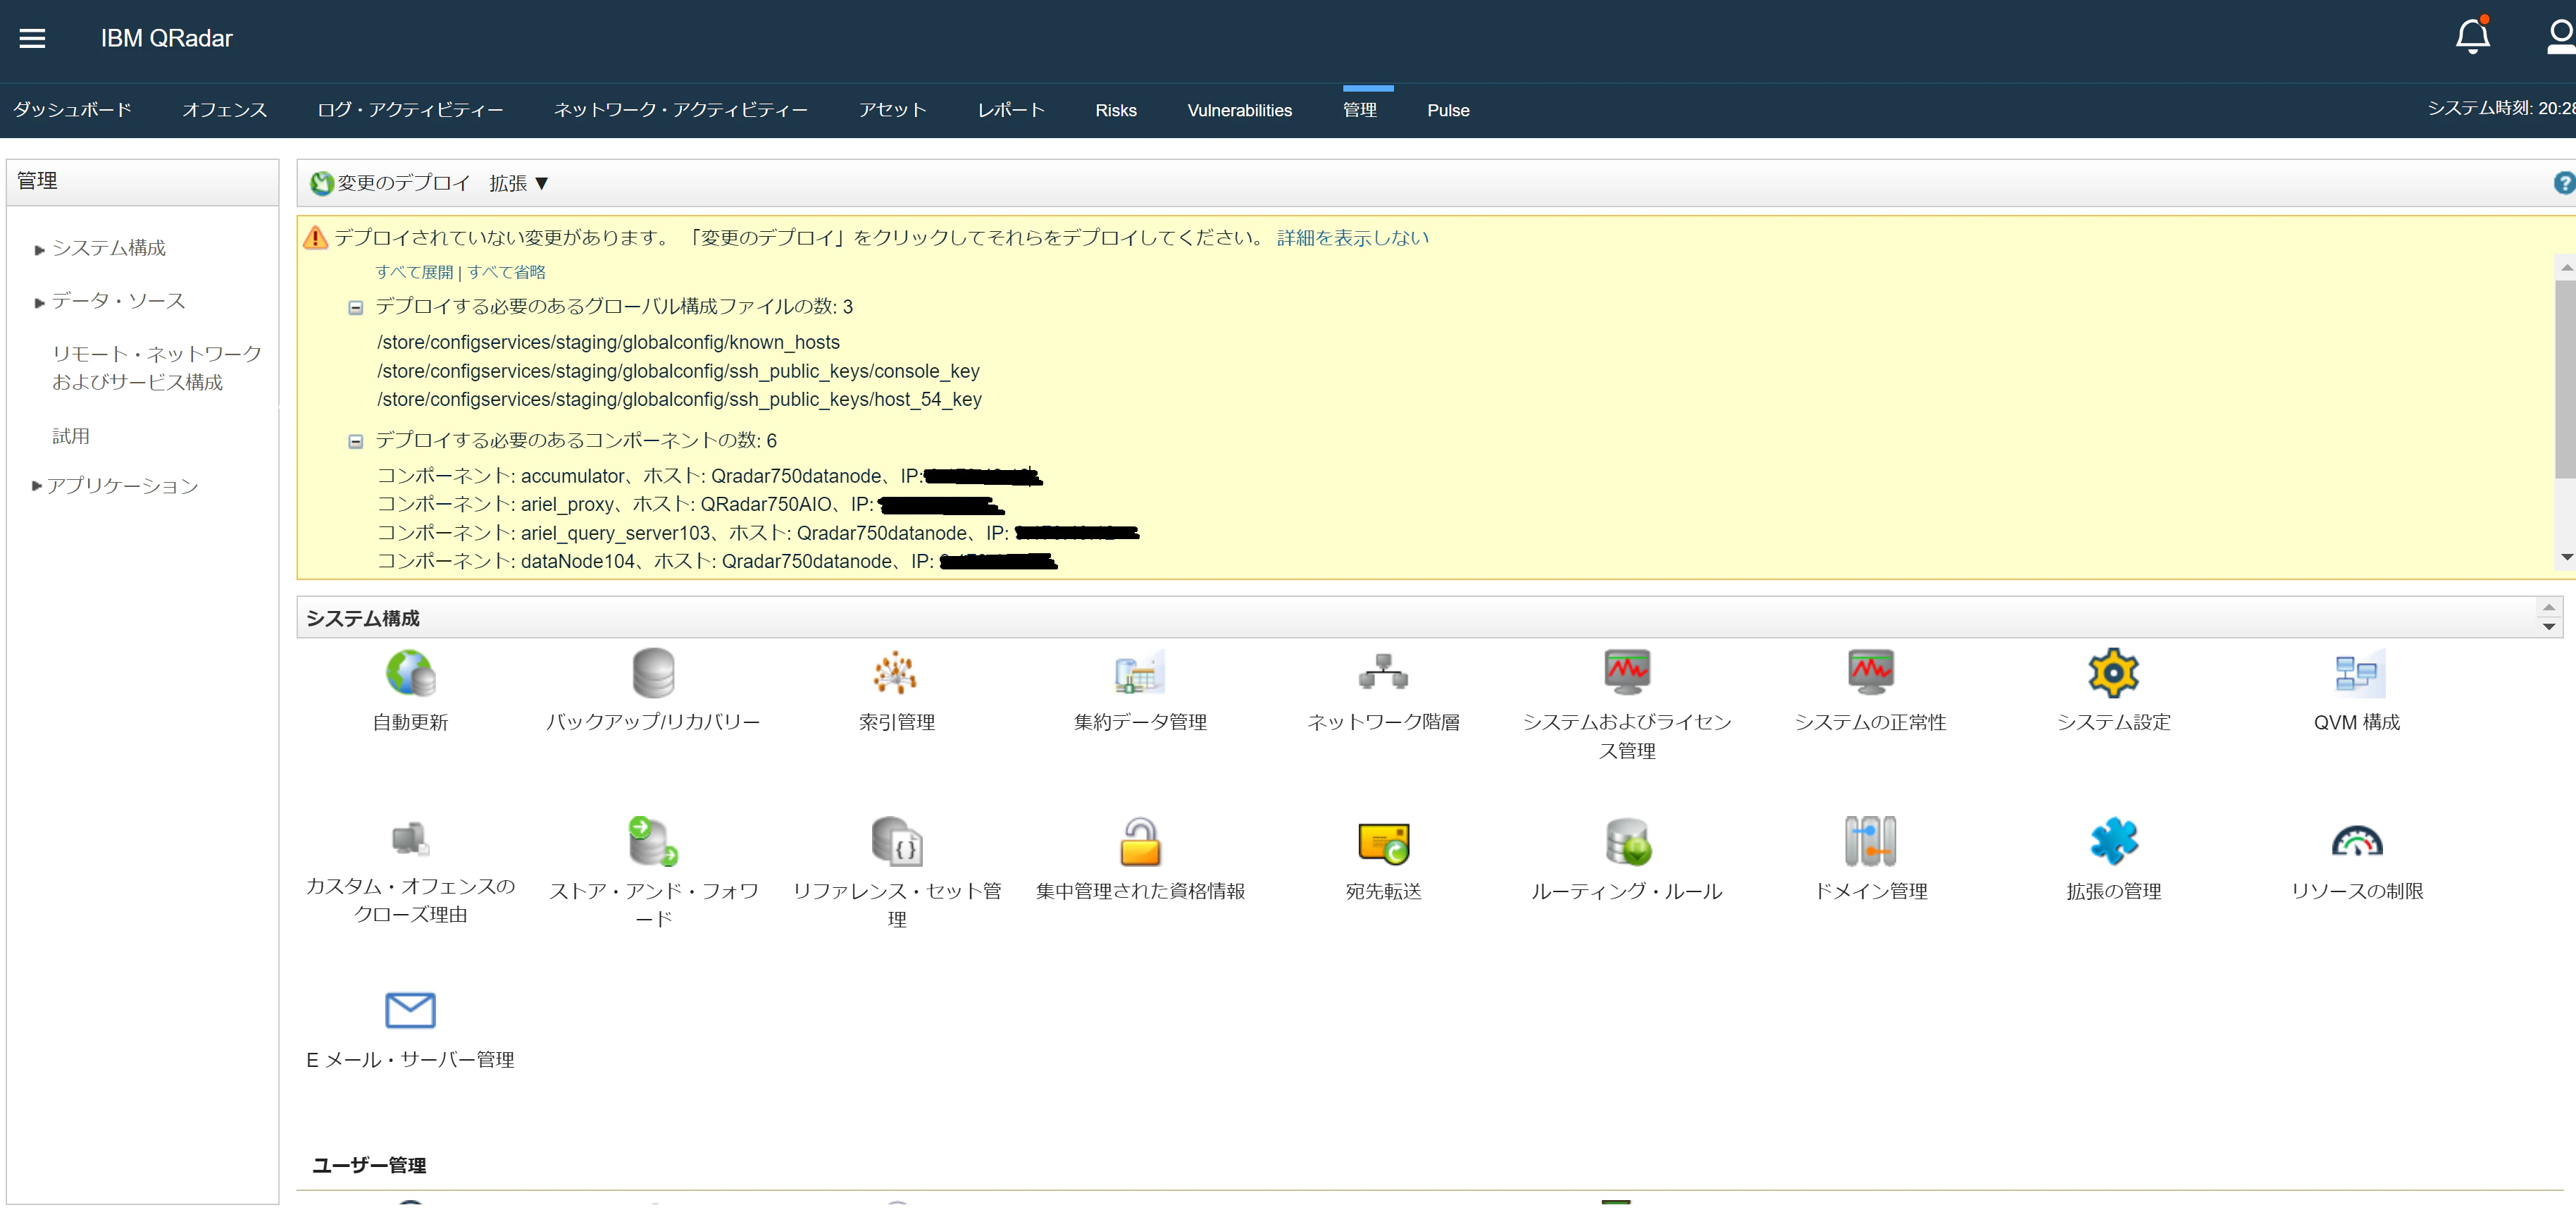Collapse the グローバル構成ファイルの数 section
The image size is (2576, 1210).
tap(355, 307)
